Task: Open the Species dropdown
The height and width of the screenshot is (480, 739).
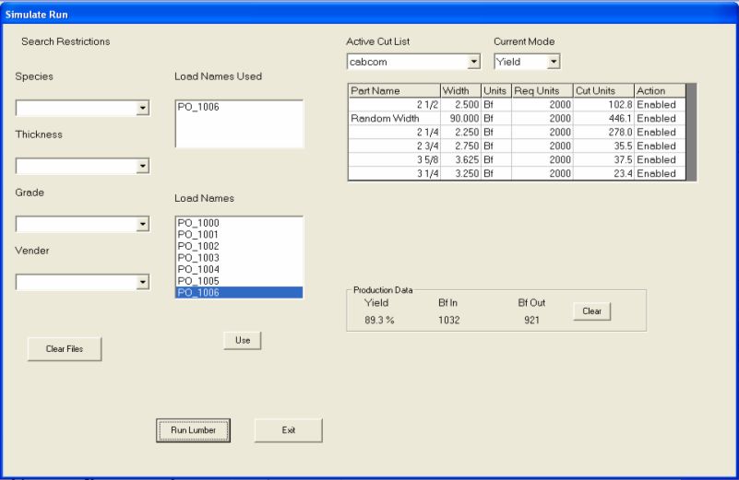Action: (142, 108)
